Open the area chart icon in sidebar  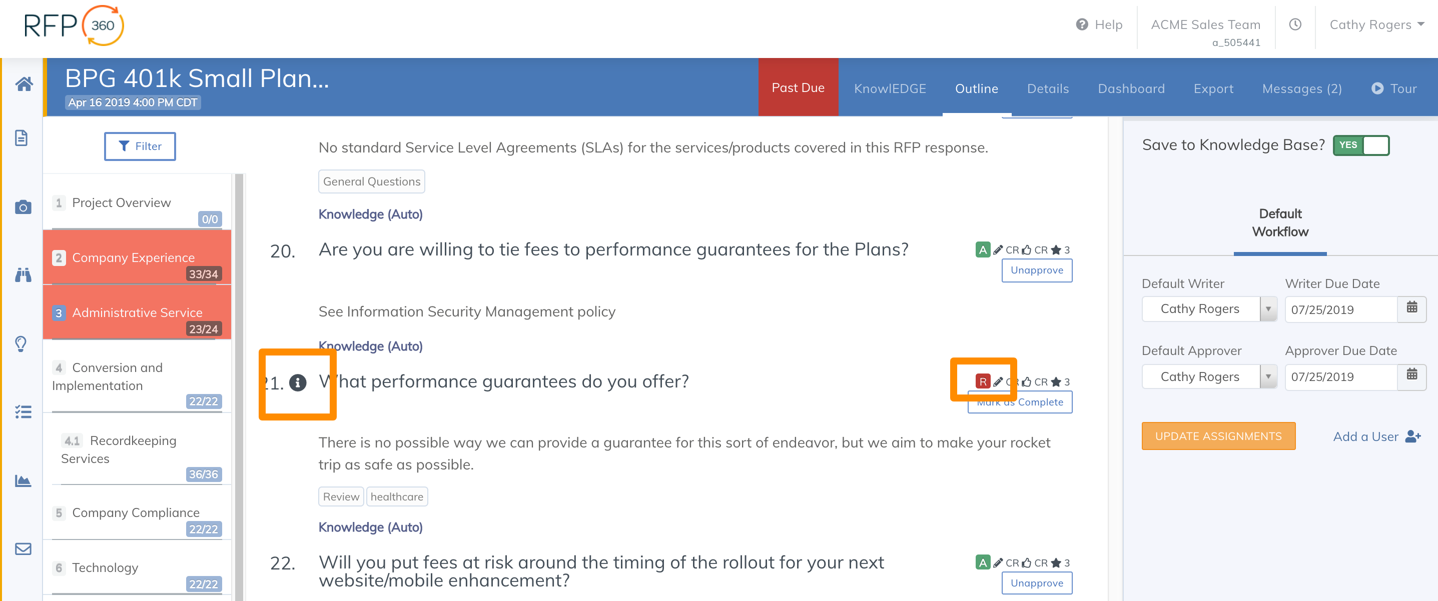pos(23,480)
